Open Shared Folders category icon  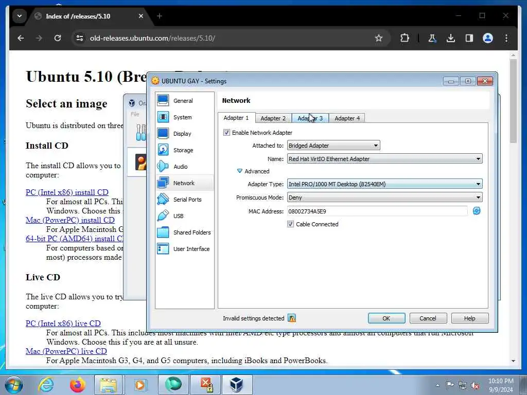[x=163, y=232]
